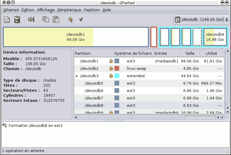The image size is (231, 155).
Task: Open the Affichage menu
Action: (46, 10)
